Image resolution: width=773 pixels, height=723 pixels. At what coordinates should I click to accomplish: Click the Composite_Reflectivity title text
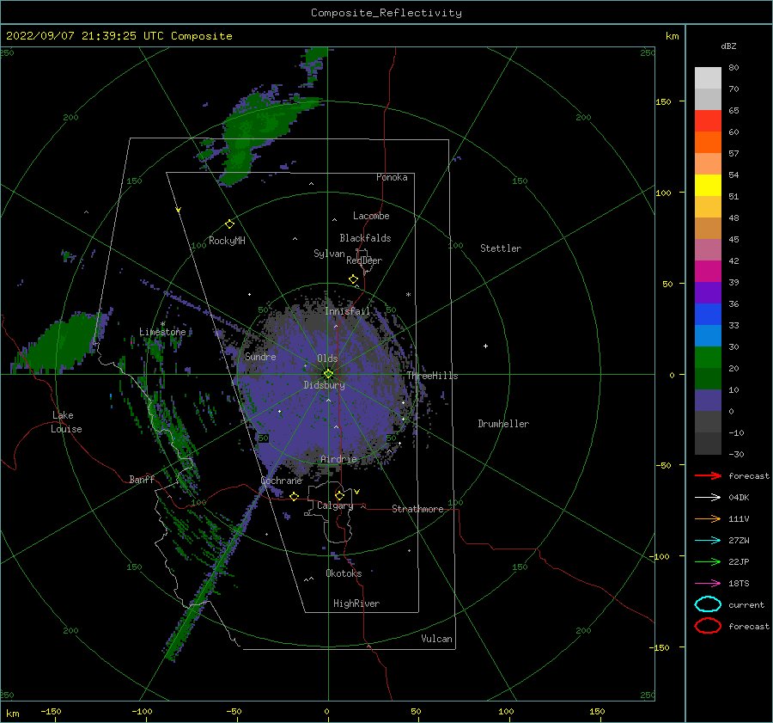coord(386,13)
